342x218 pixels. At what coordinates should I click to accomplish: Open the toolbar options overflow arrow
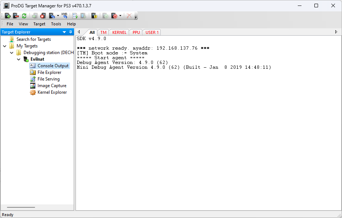[x=136, y=17]
